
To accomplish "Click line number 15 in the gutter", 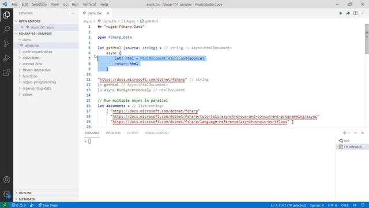I will [x=88, y=101].
